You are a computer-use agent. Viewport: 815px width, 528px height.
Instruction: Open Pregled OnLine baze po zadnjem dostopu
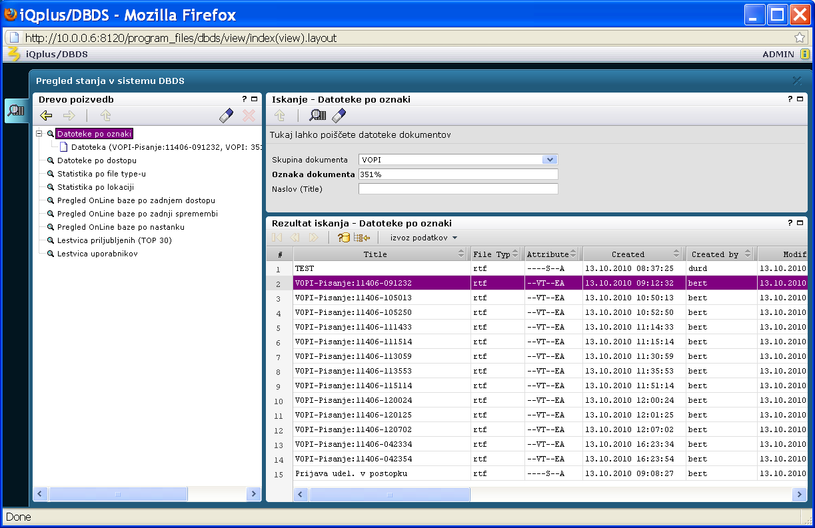[136, 200]
